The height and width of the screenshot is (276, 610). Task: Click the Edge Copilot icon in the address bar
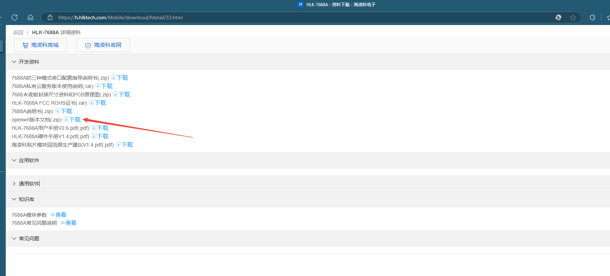(x=558, y=17)
